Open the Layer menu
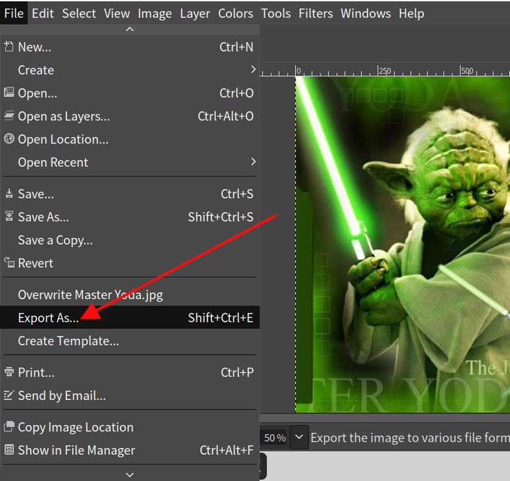The image size is (510, 481). [195, 13]
